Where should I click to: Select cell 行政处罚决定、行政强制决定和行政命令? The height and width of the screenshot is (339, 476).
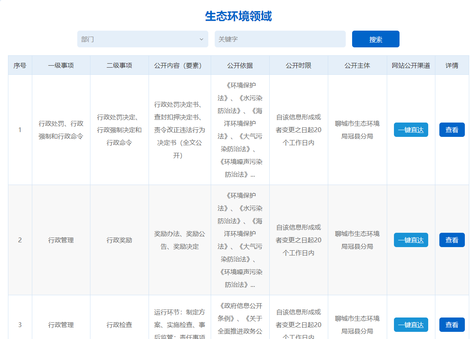119,130
